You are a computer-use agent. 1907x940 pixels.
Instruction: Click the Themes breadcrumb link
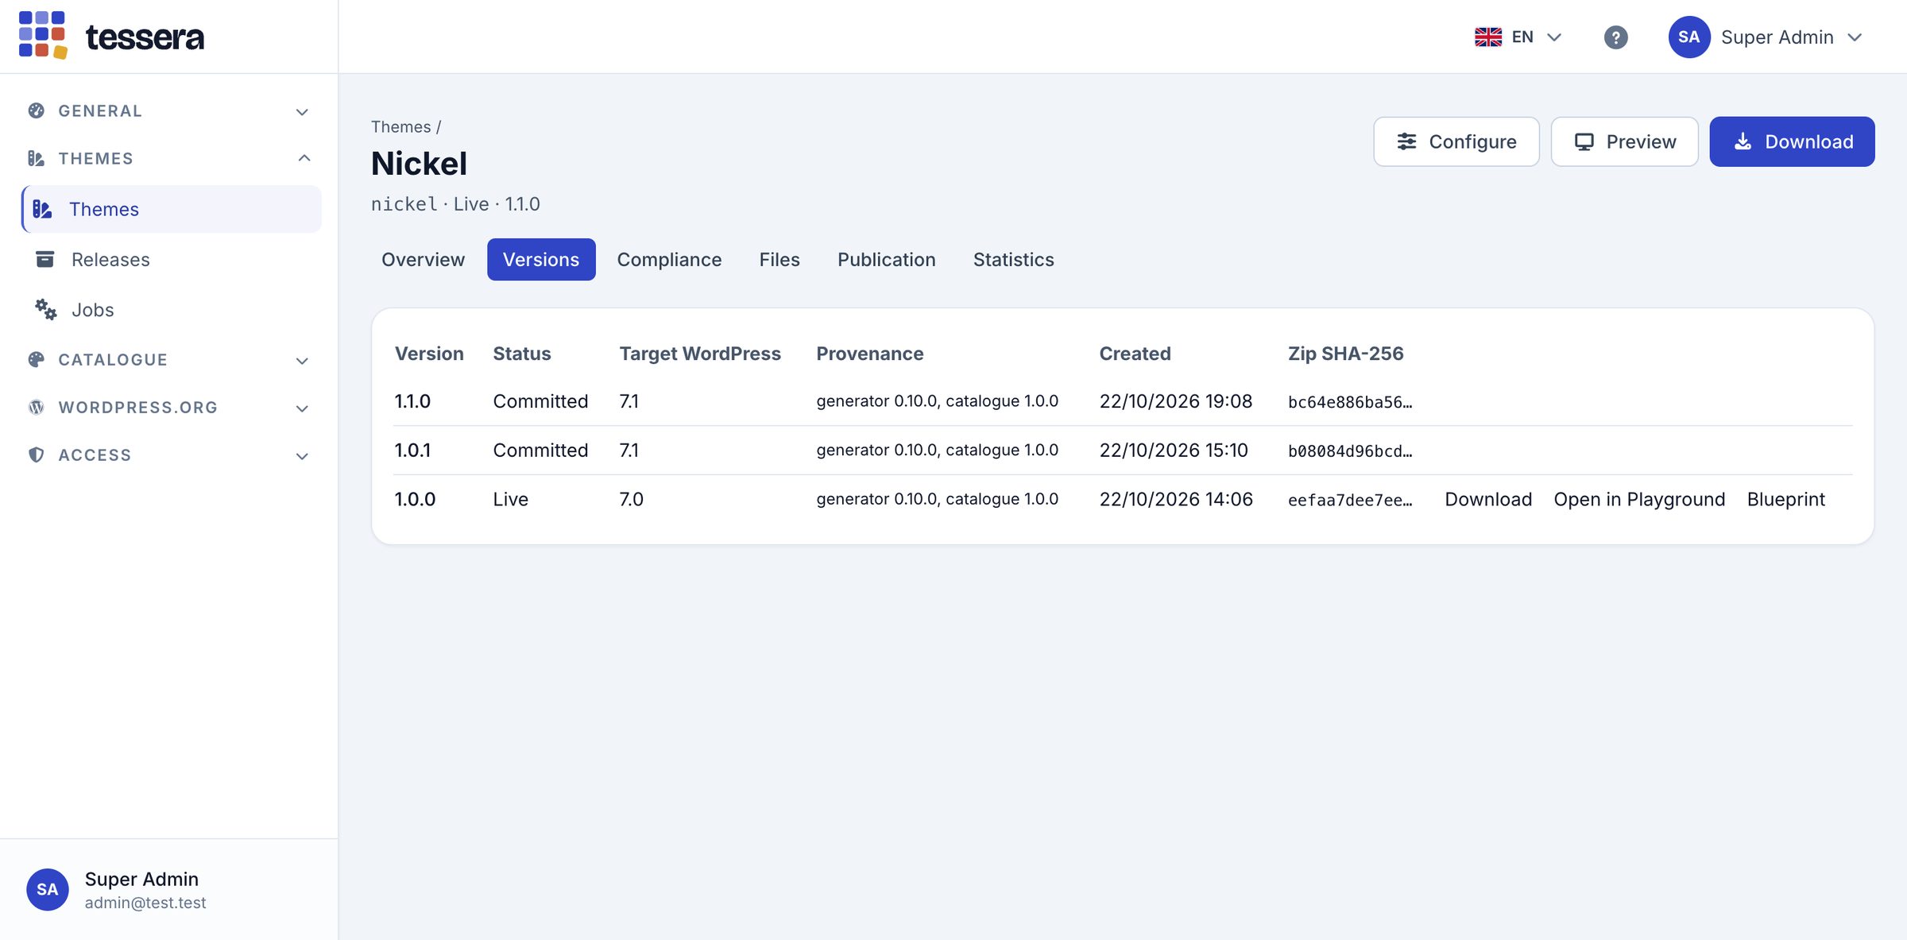pos(401,127)
